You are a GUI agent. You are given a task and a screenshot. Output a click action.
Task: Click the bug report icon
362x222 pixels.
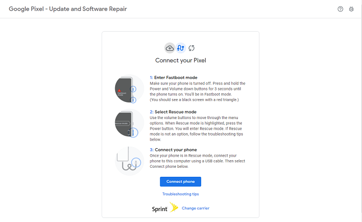351,9
